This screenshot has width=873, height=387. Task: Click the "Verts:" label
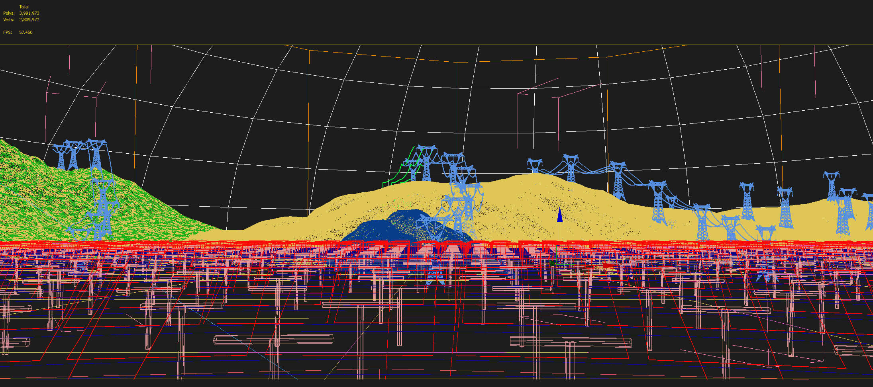(9, 20)
